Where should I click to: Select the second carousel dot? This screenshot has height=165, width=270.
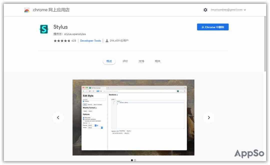click(x=135, y=160)
